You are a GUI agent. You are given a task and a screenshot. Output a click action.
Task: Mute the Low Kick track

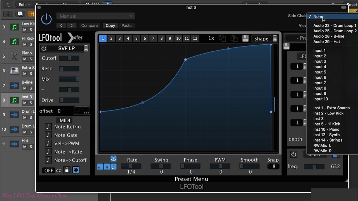25,30
